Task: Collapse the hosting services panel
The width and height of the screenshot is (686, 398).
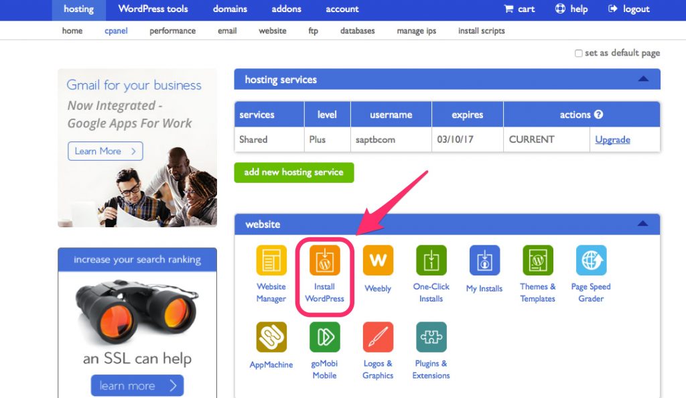Action: coord(643,79)
